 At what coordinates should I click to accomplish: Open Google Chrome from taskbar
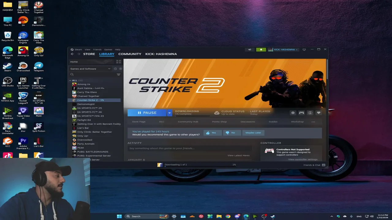tap(228, 216)
